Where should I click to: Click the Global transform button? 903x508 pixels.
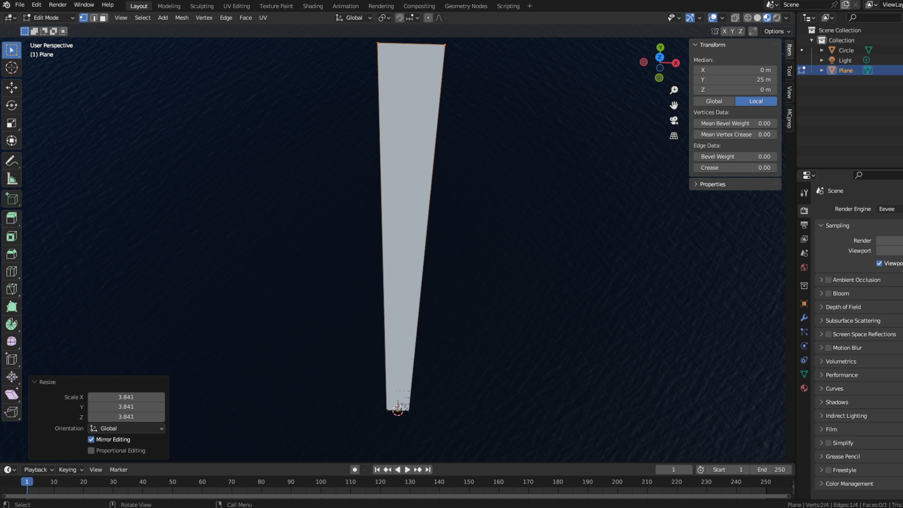click(713, 101)
